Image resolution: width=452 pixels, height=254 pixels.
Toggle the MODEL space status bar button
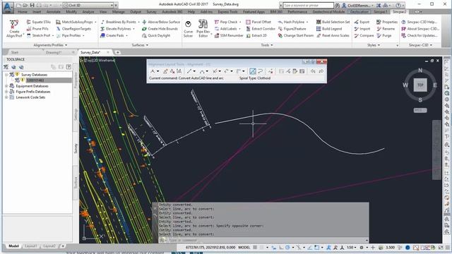tap(244, 248)
